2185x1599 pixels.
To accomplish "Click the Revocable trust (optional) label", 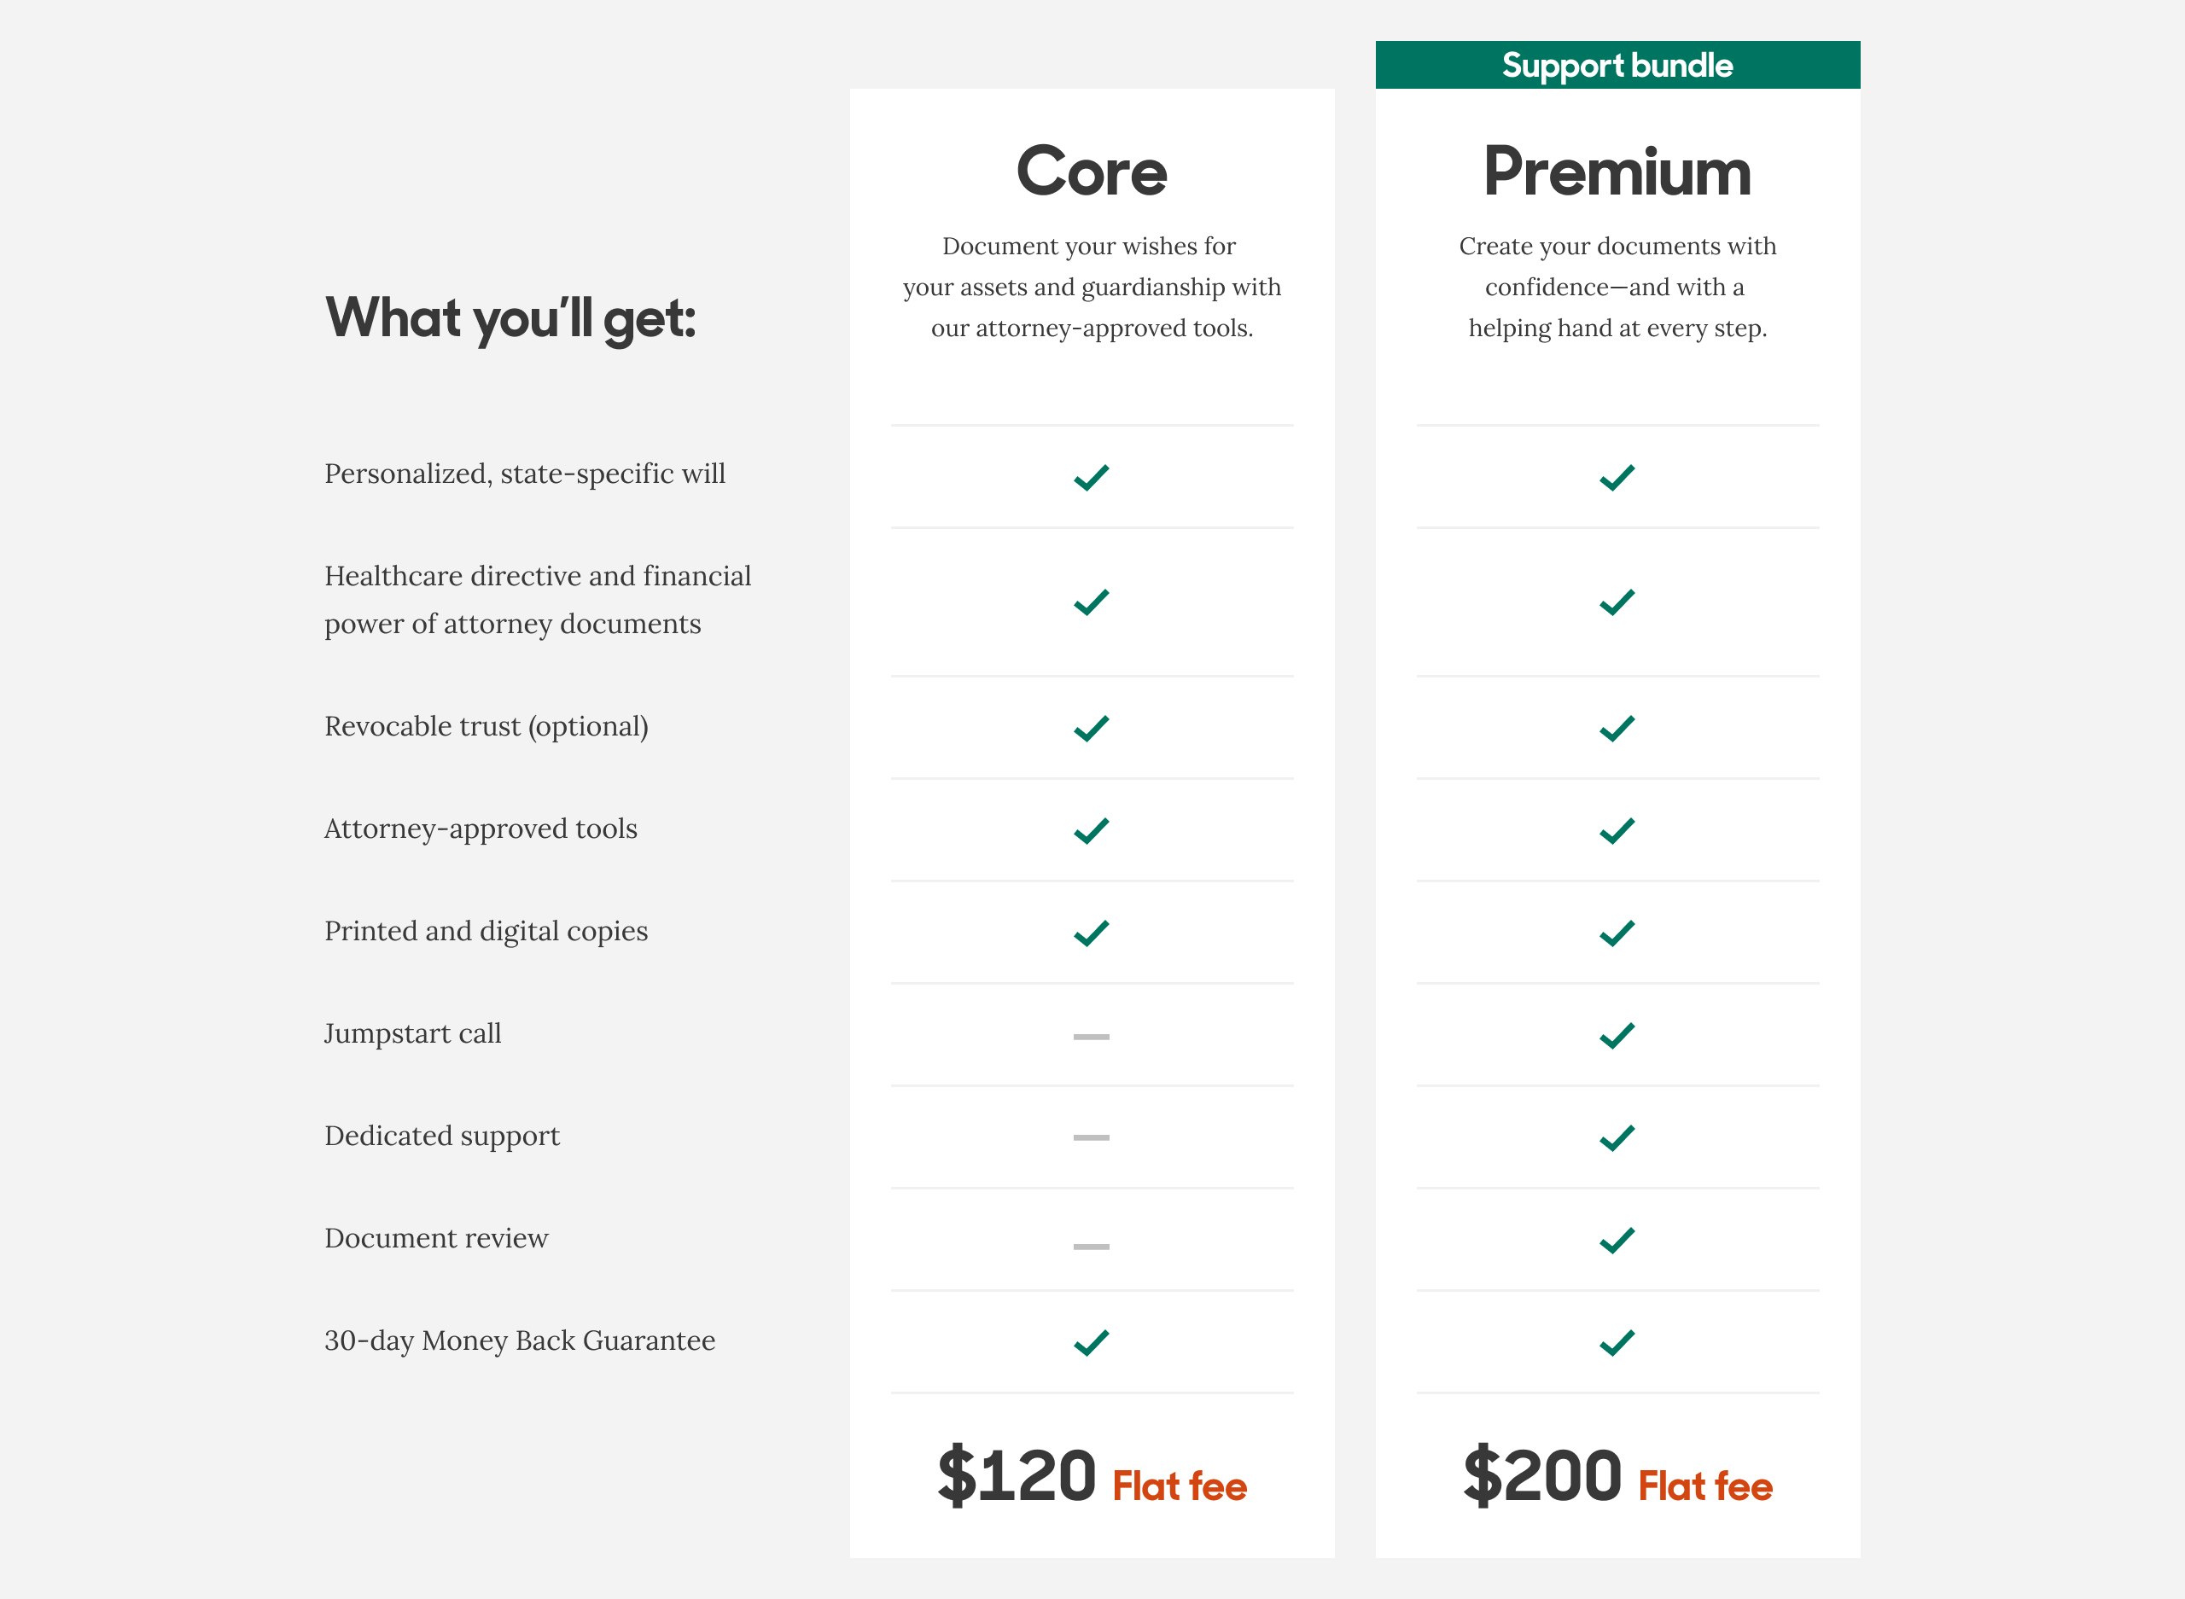I will coord(486,727).
